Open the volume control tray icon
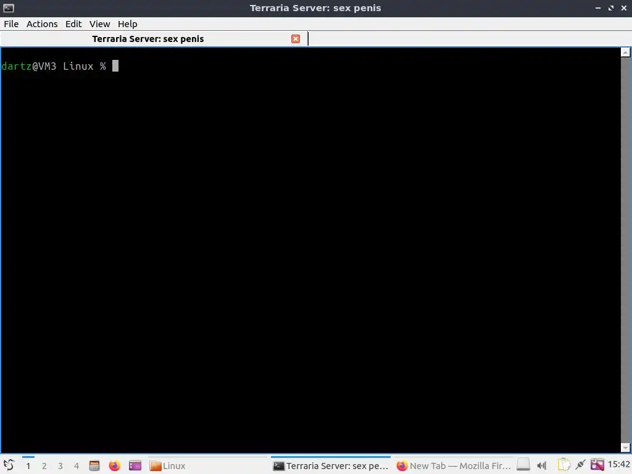632x474 pixels. click(542, 466)
